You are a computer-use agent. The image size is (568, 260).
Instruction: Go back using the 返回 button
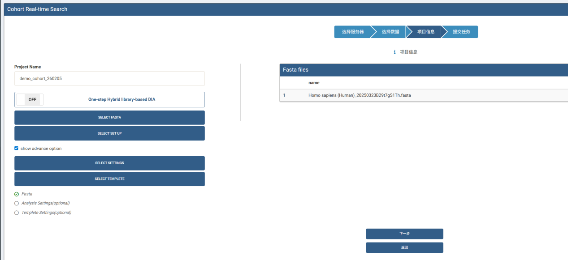click(x=404, y=247)
